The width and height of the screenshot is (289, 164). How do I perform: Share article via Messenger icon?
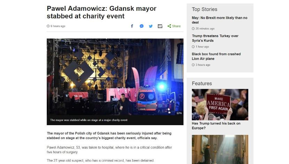(142, 26)
